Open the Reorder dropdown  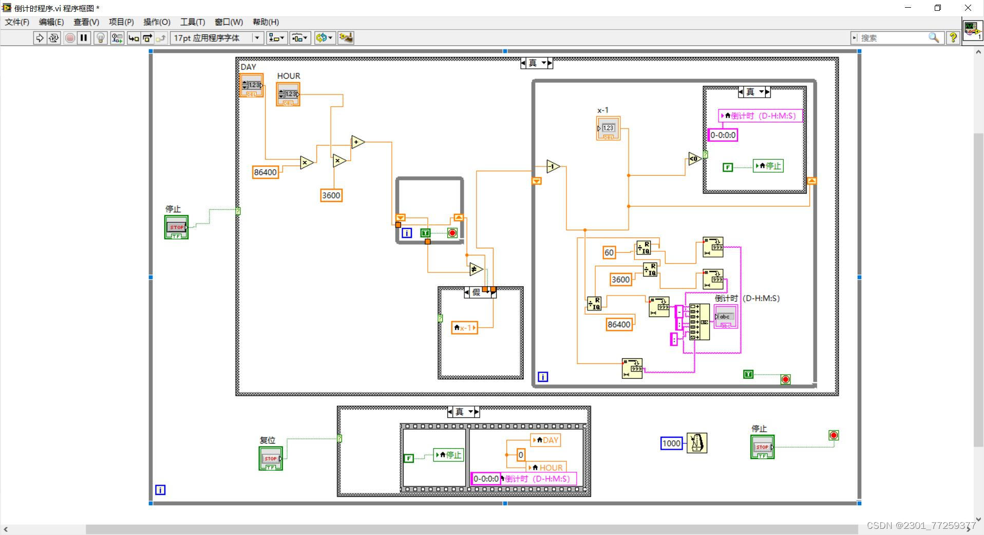tap(325, 38)
